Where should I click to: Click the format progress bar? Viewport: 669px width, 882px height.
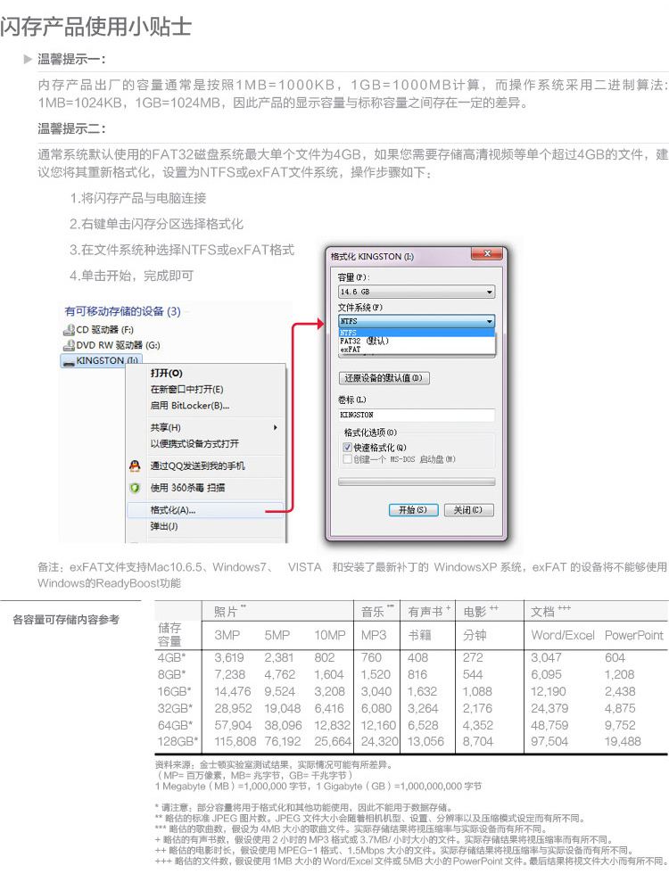[x=416, y=482]
